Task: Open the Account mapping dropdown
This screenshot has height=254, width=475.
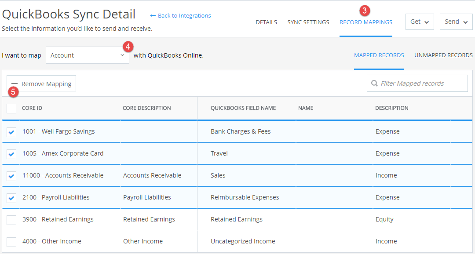Action: pos(87,55)
